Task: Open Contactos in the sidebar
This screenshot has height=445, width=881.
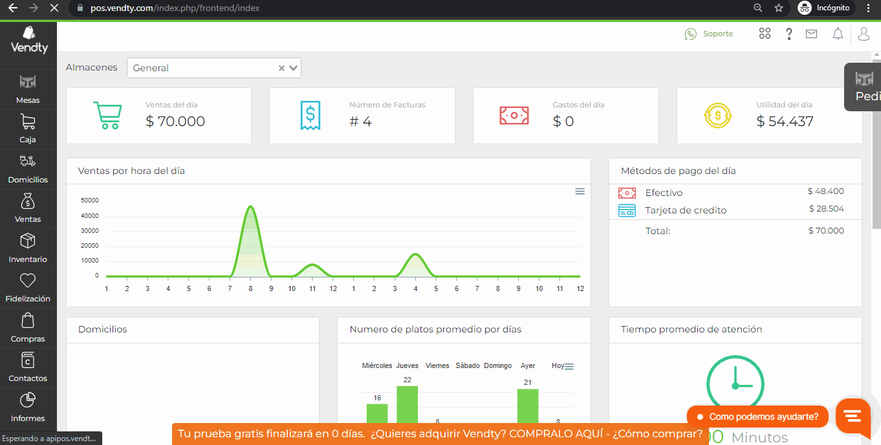Action: [x=28, y=367]
